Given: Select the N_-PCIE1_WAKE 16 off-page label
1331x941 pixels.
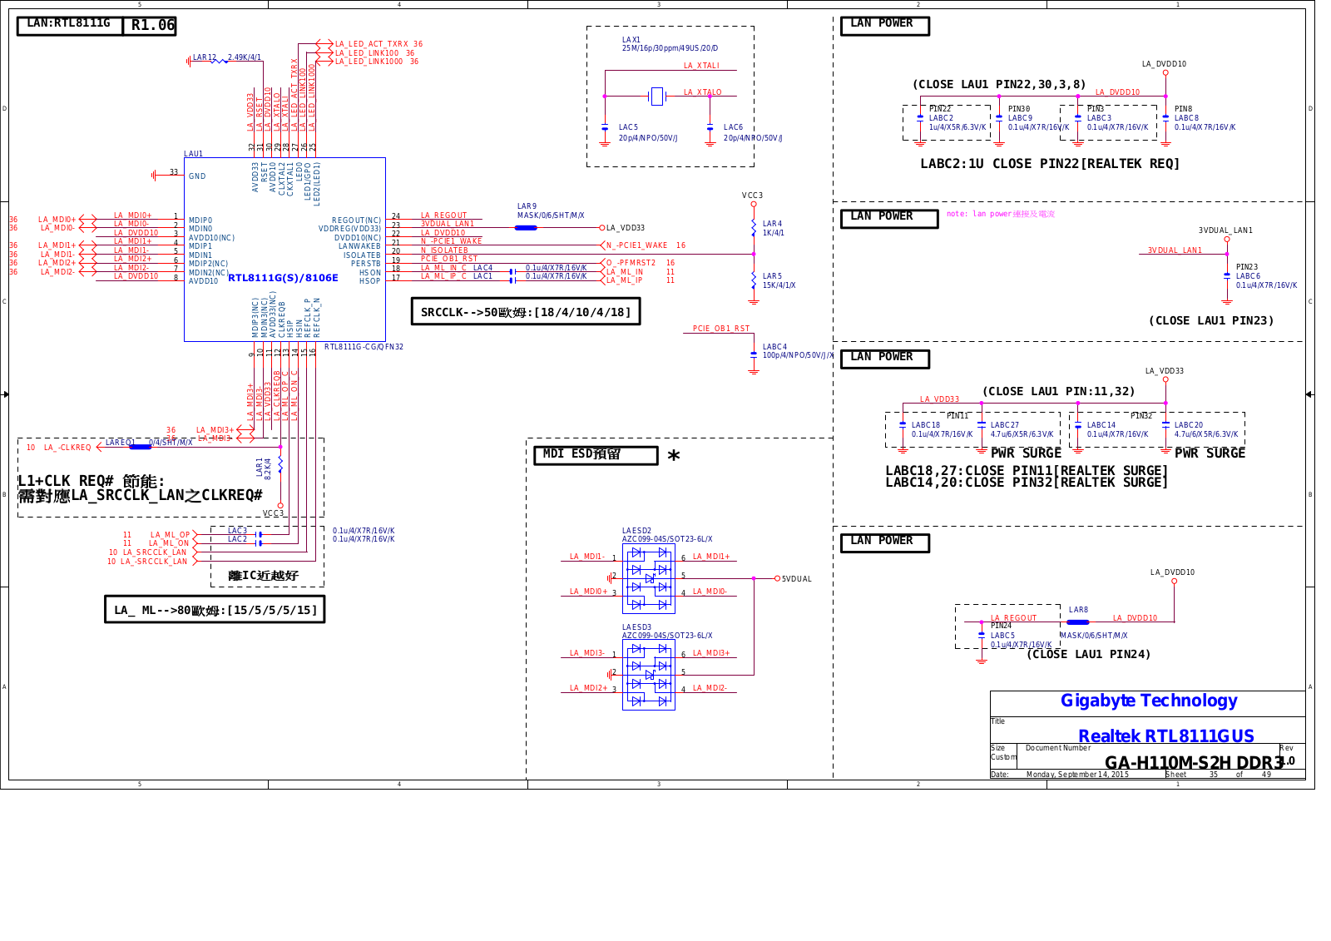Looking at the screenshot, I should (x=646, y=245).
